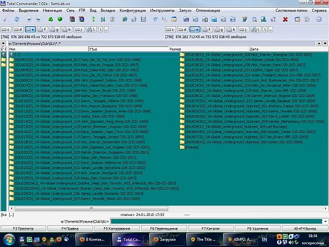Click the F5 Копирование button
The width and height of the screenshot is (329, 247).
(117, 228)
